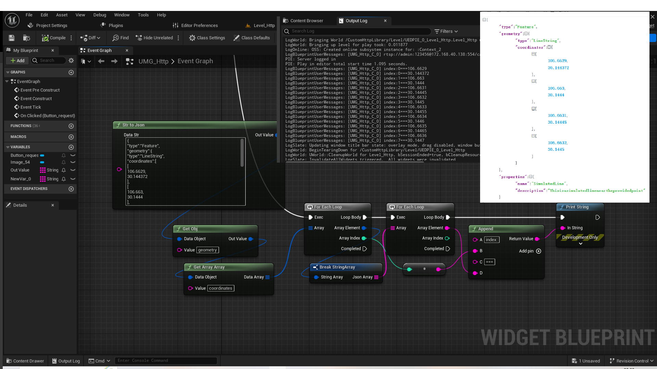Toggle visibility eye for Out Value variable

(x=73, y=170)
